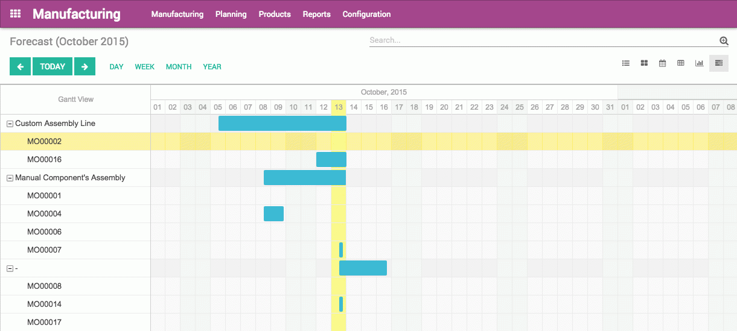Collapse the unnamed dash group
737x331 pixels.
(x=10, y=268)
